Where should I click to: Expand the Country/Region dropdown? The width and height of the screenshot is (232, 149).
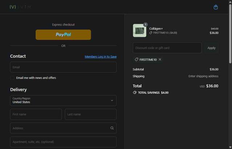click(63, 100)
